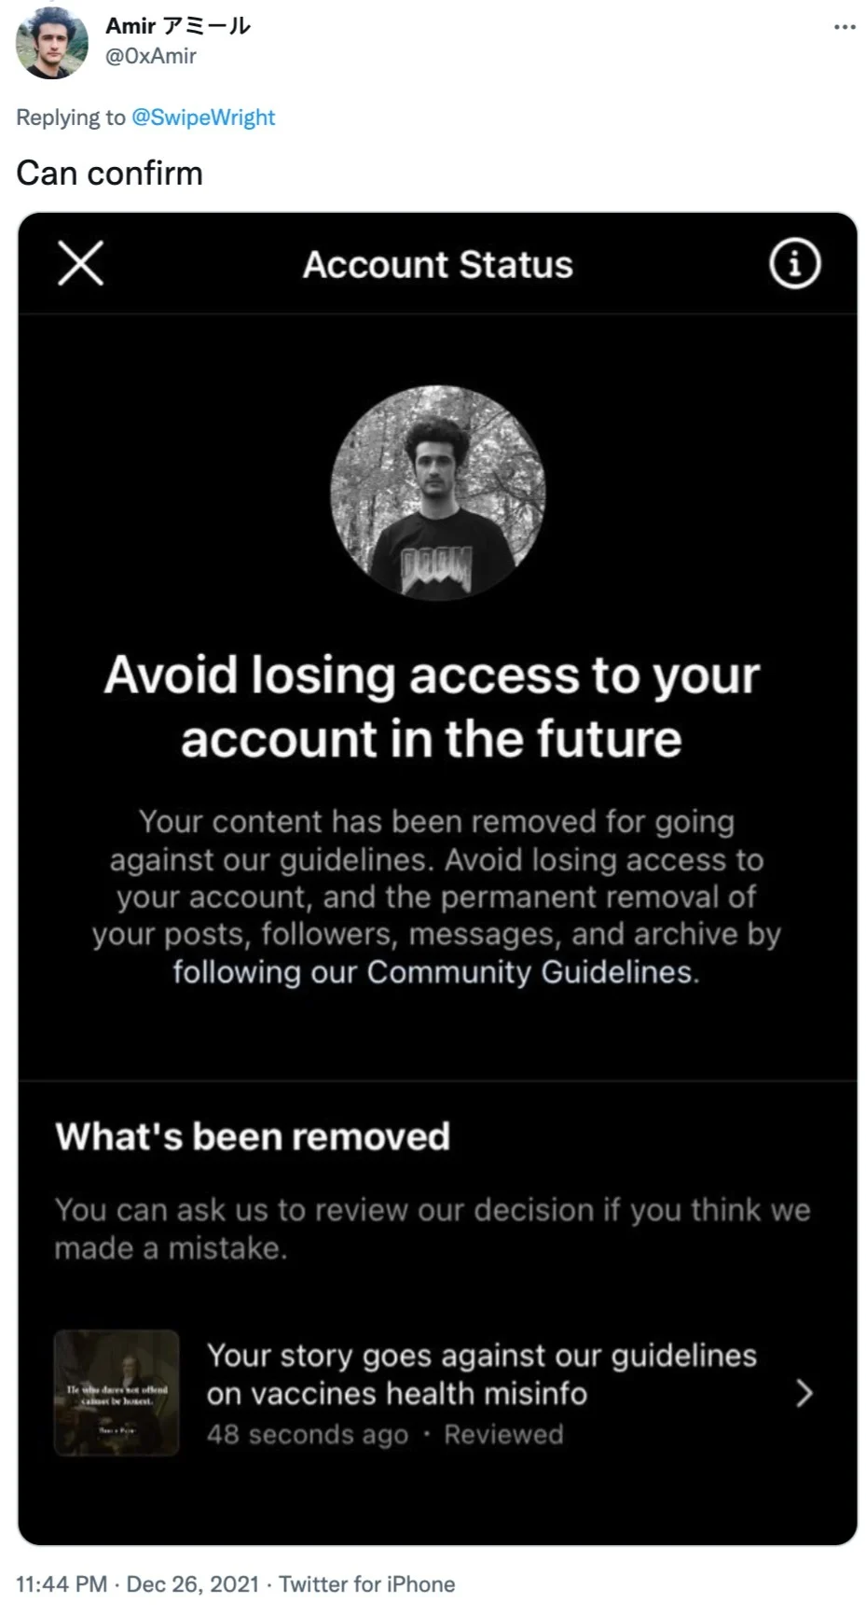The height and width of the screenshot is (1615, 866).
Task: Click the Account Status header title
Action: (437, 265)
